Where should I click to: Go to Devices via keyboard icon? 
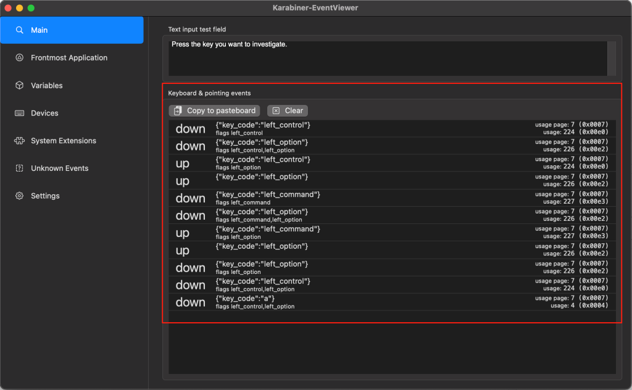click(x=19, y=113)
